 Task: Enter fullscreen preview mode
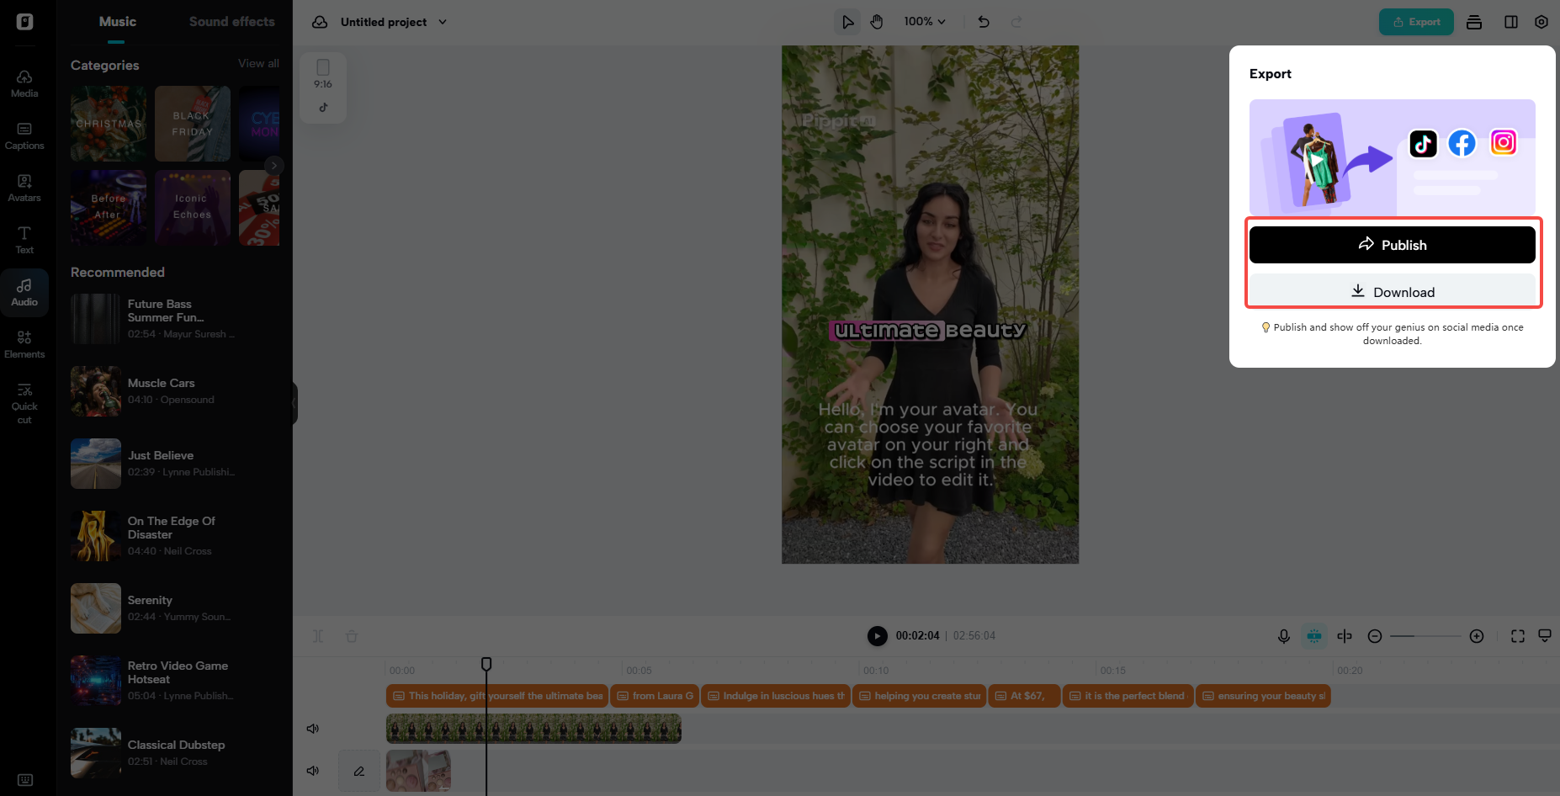tap(1516, 636)
